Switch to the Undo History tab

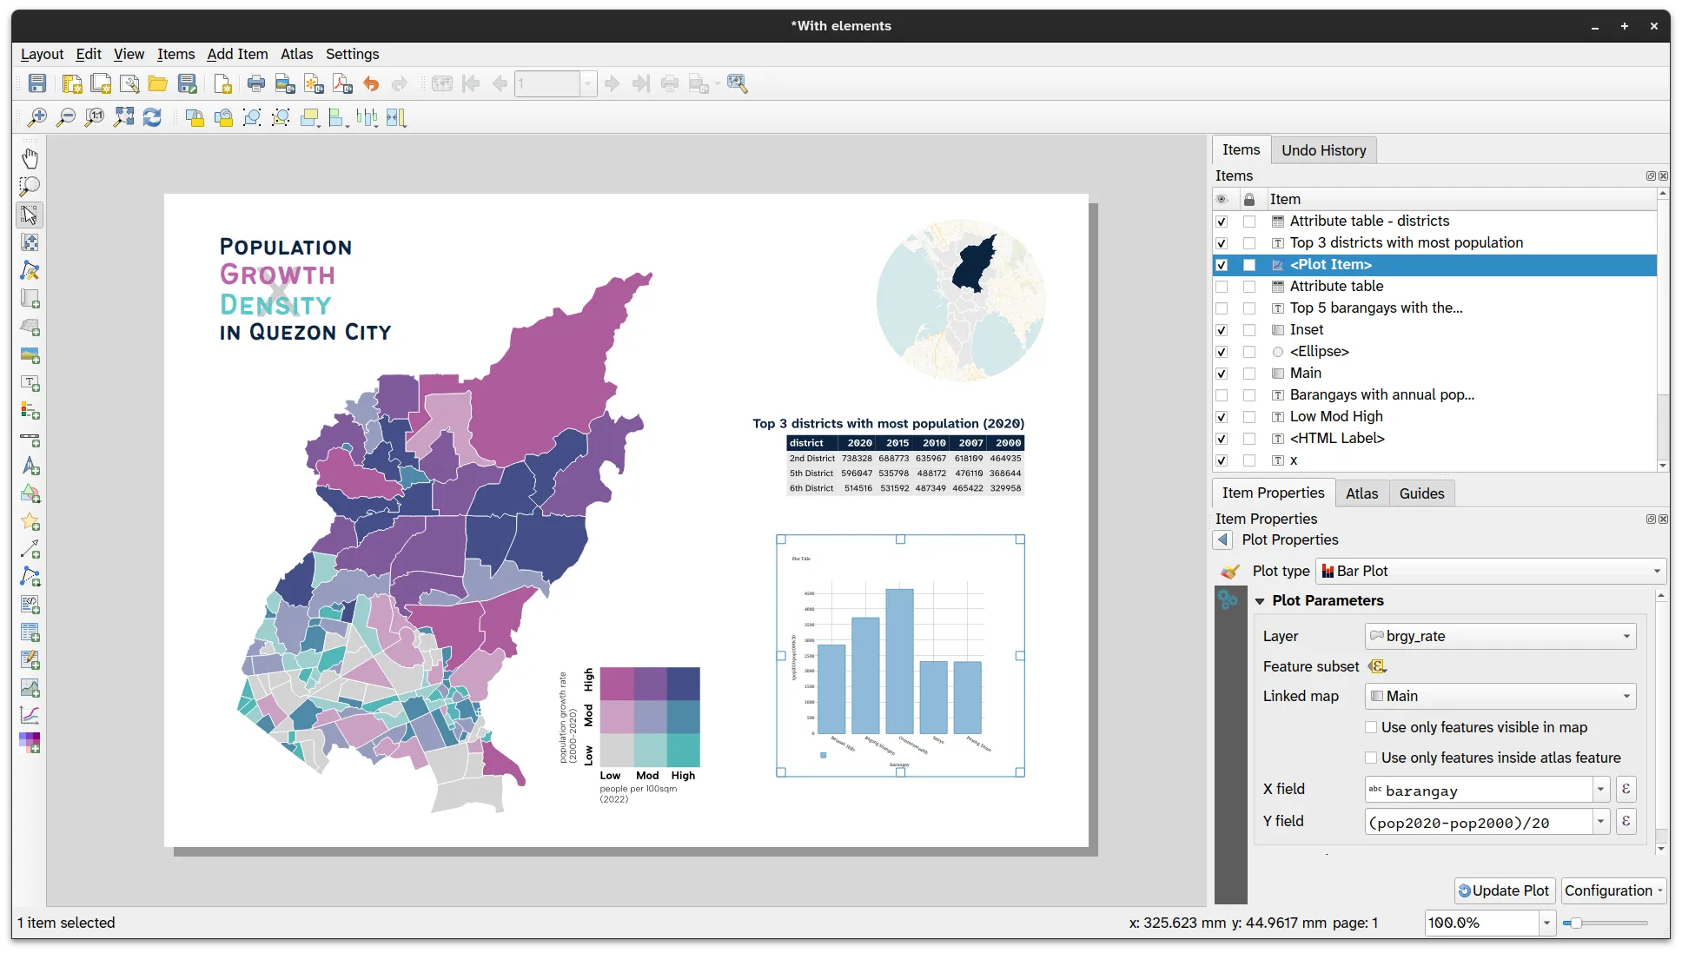coord(1323,150)
